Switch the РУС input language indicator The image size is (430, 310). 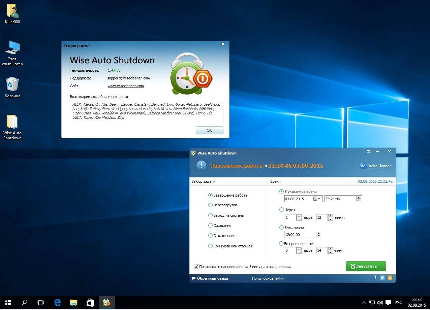[398, 303]
